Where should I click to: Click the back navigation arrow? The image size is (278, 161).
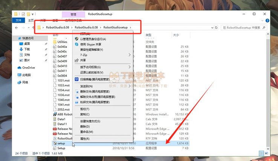[x=17, y=28]
